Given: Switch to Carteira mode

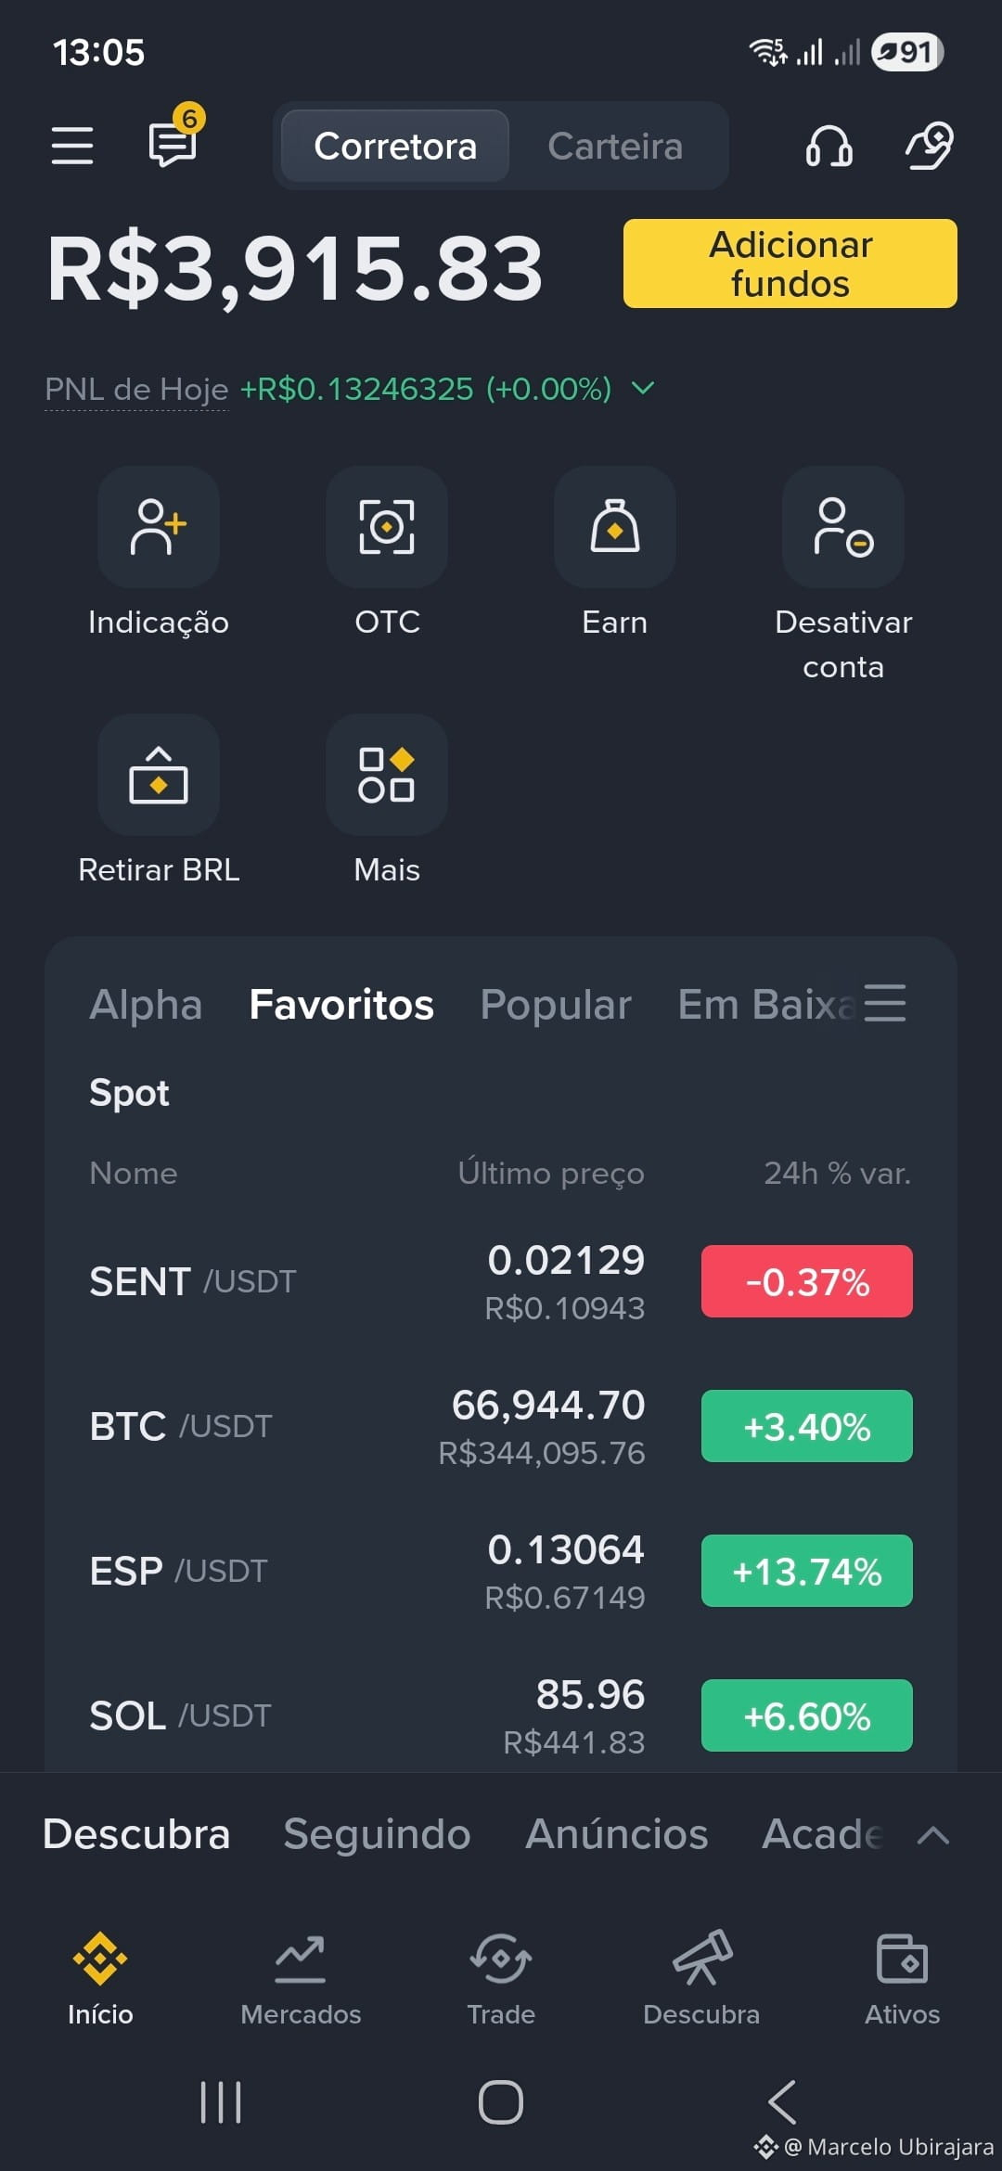Looking at the screenshot, I should 615,146.
